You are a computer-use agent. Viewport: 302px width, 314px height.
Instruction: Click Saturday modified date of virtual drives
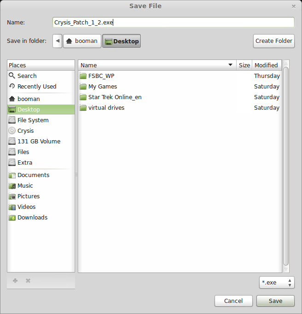pos(267,108)
